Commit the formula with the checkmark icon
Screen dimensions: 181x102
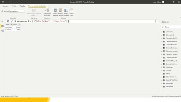pos(12,21)
